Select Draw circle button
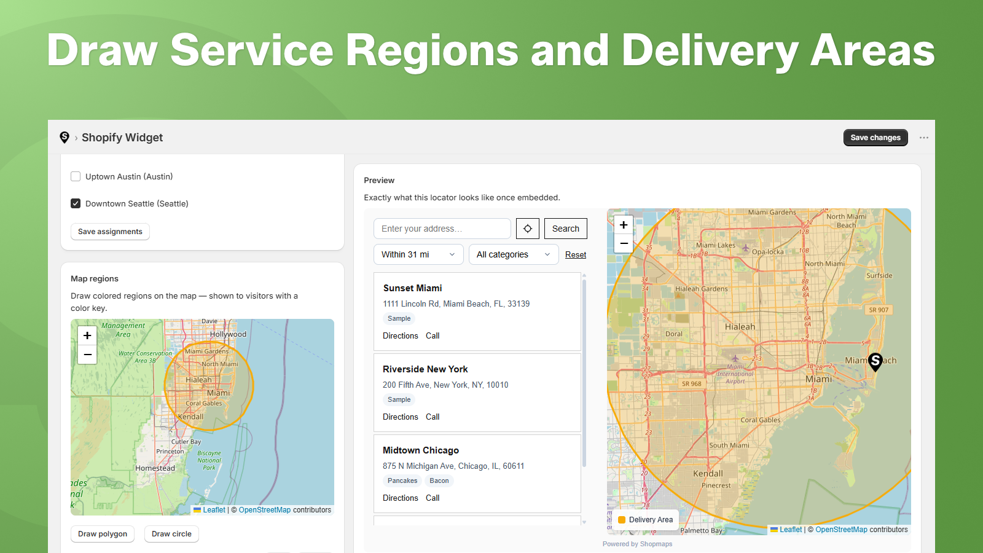This screenshot has height=553, width=983. (x=171, y=534)
